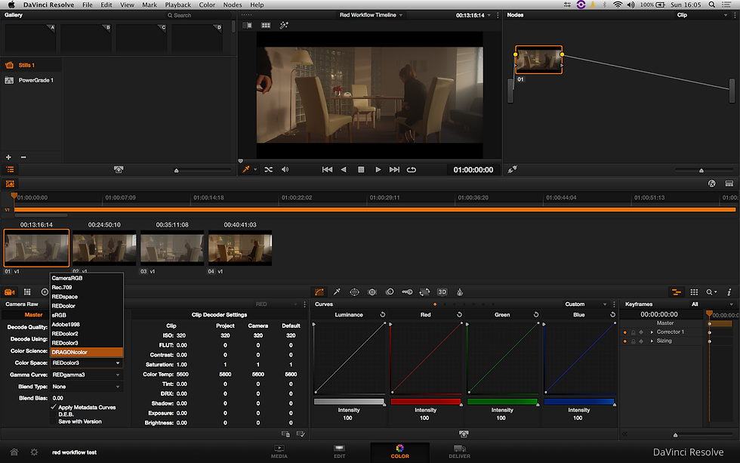Select the Stills 1 album
740x463 pixels.
click(x=32, y=65)
